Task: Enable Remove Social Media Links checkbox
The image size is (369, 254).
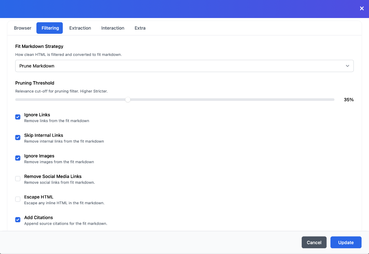Action: (x=18, y=179)
